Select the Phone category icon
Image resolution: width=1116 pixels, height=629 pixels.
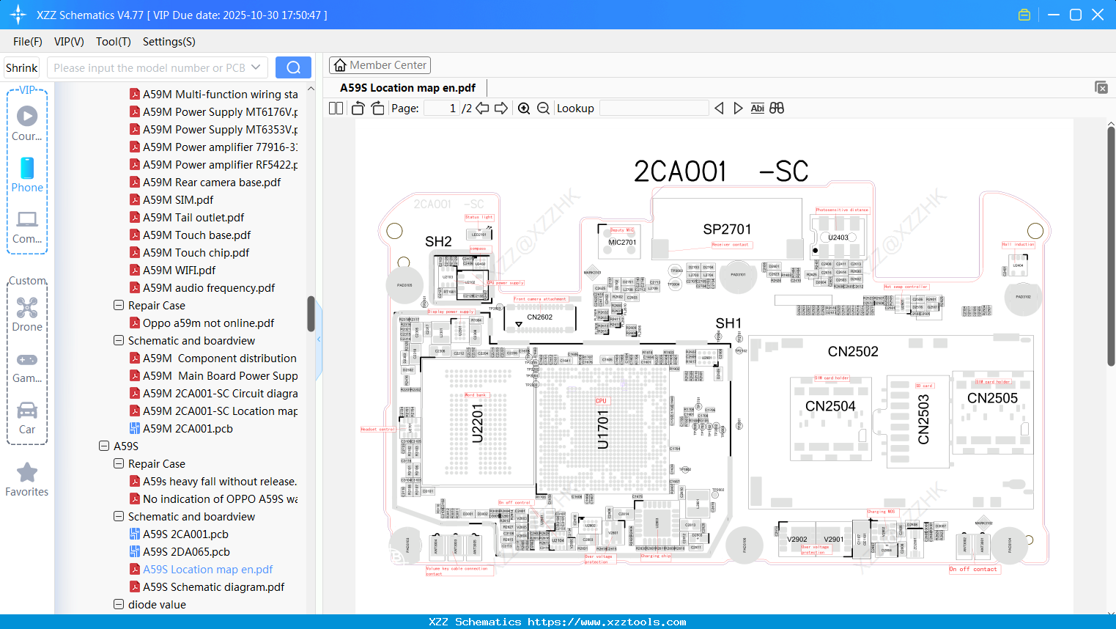tap(27, 174)
